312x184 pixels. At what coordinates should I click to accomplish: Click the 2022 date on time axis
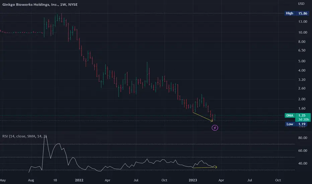pyautogui.click(x=79, y=180)
